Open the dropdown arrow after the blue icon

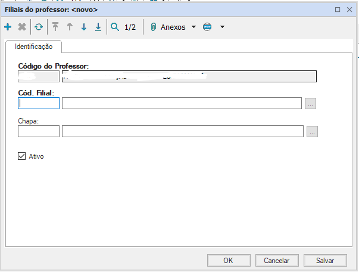click(x=222, y=27)
